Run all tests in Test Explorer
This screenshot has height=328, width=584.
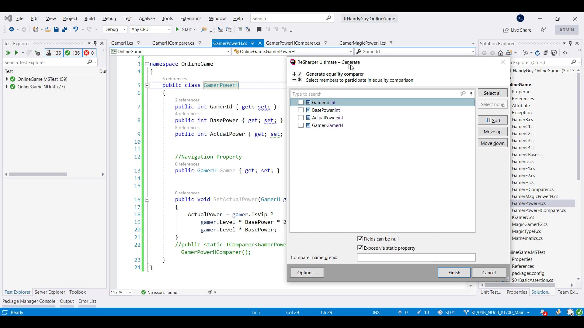(8, 53)
